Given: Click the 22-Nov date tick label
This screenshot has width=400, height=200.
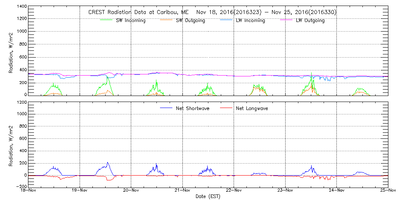Looking at the screenshot, I should pos(234,191).
